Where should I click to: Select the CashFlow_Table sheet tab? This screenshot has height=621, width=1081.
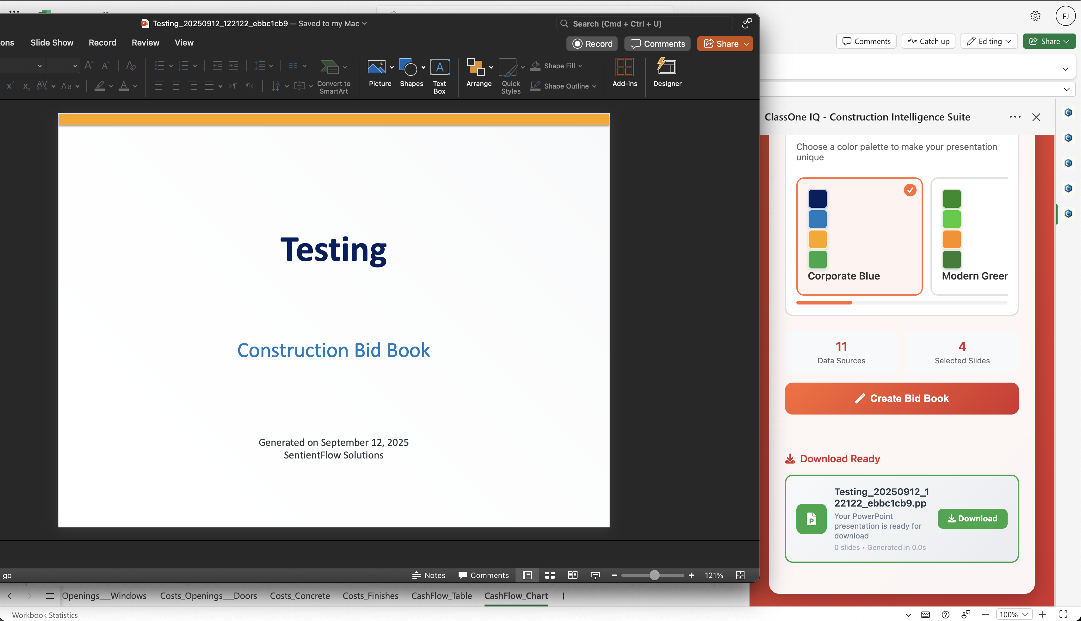coord(441,596)
